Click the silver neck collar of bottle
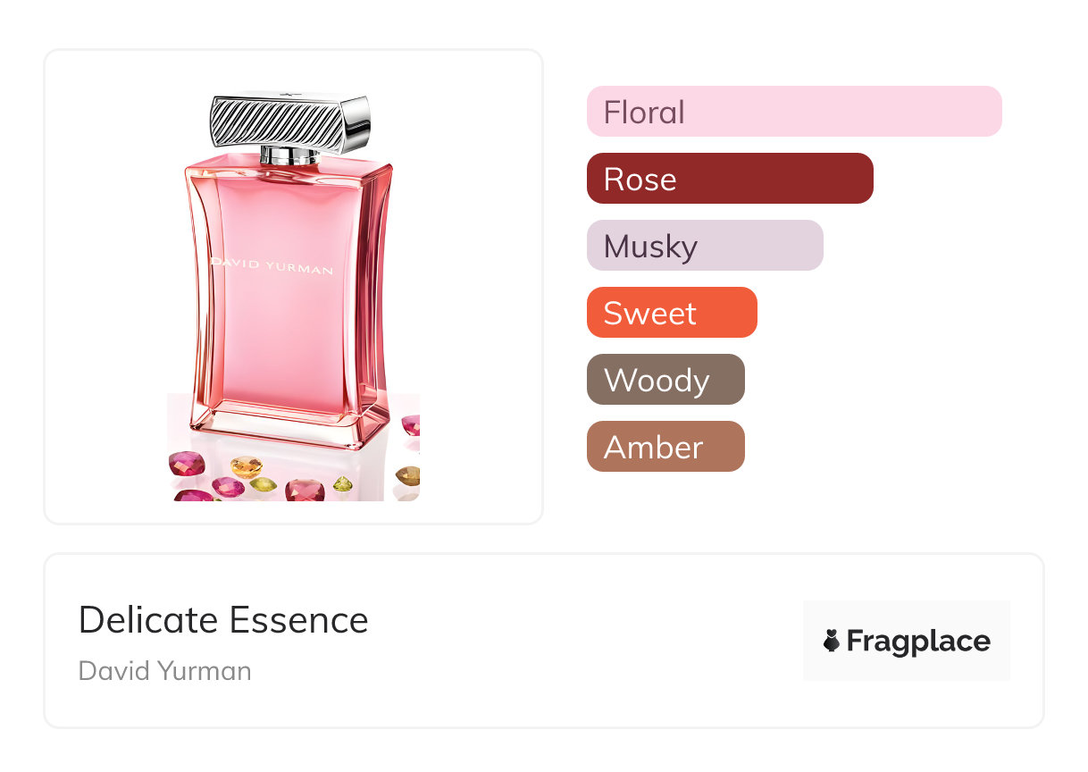This screenshot has width=1088, height=772. [289, 155]
